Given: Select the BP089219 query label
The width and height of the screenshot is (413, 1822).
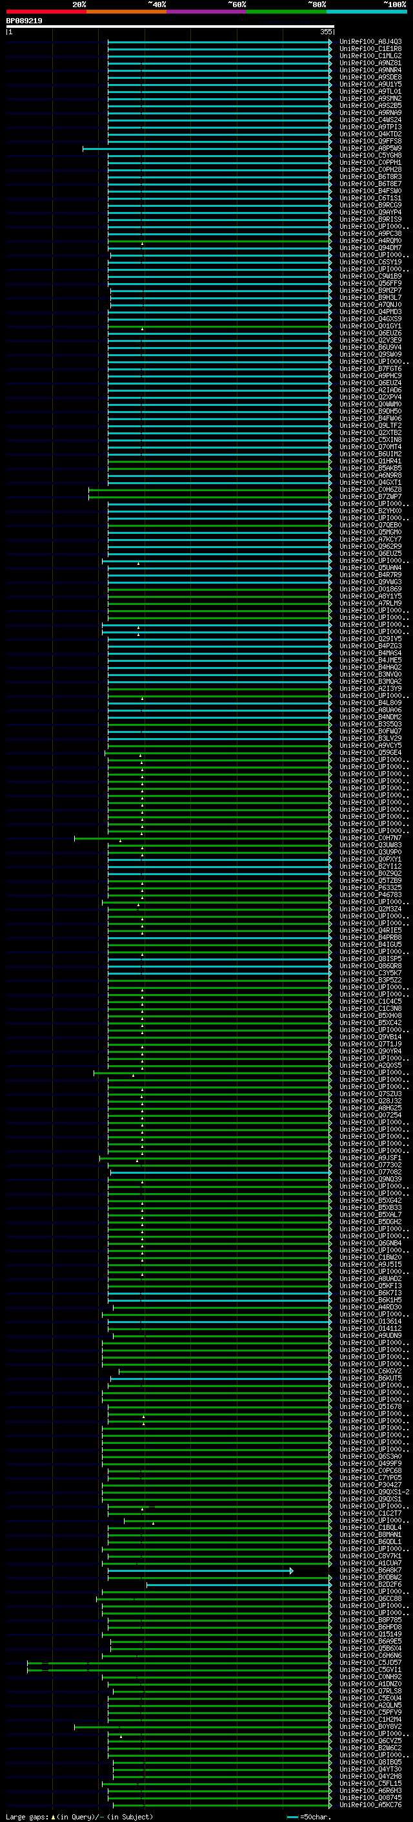Looking at the screenshot, I should (24, 21).
